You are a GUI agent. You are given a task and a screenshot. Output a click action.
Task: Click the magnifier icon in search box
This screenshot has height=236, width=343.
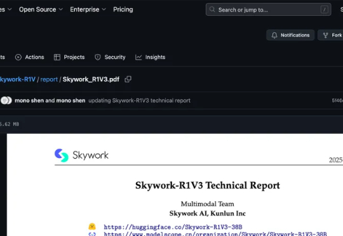[212, 10]
